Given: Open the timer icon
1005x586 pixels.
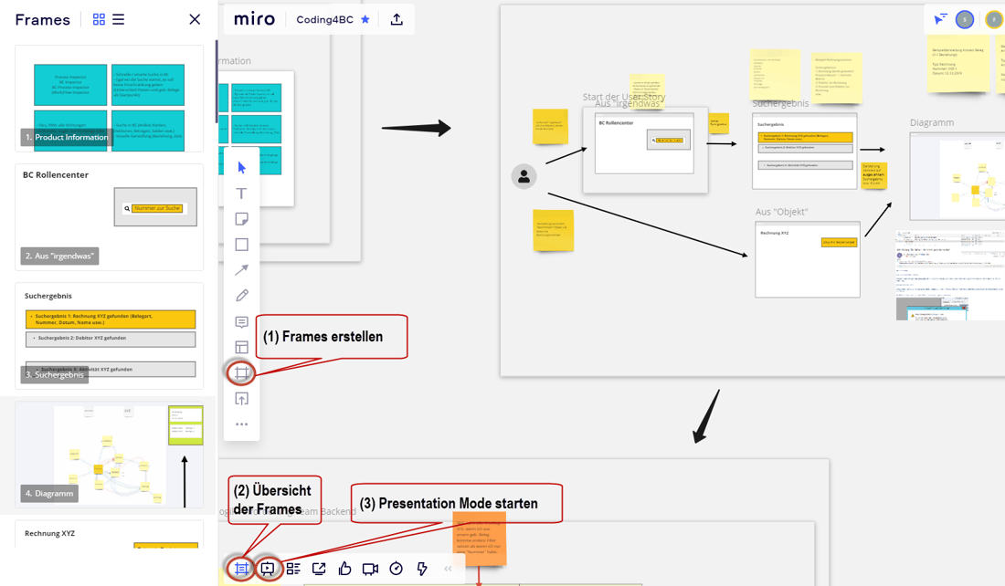Looking at the screenshot, I should tap(397, 569).
